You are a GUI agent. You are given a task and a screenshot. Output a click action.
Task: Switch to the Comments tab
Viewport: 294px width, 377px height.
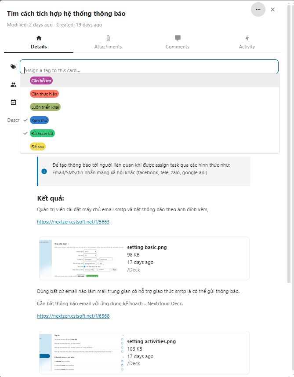tap(178, 43)
